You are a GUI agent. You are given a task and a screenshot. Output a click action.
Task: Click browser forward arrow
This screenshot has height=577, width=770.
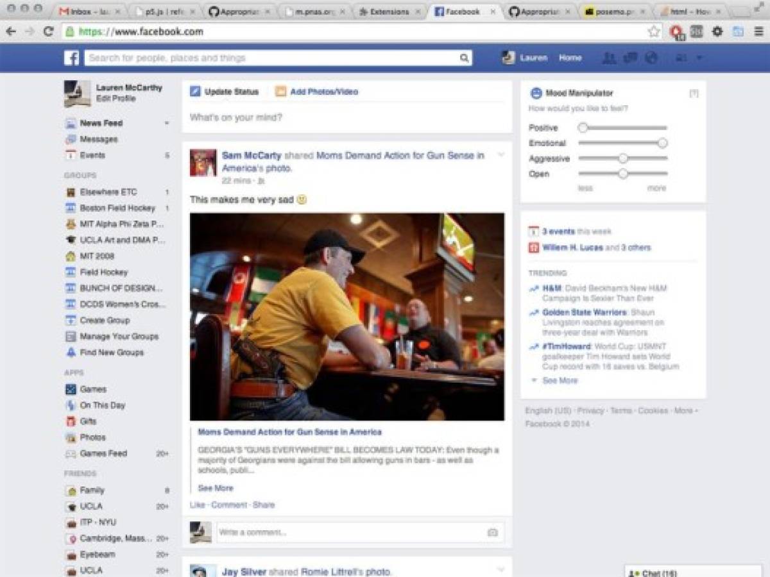30,31
